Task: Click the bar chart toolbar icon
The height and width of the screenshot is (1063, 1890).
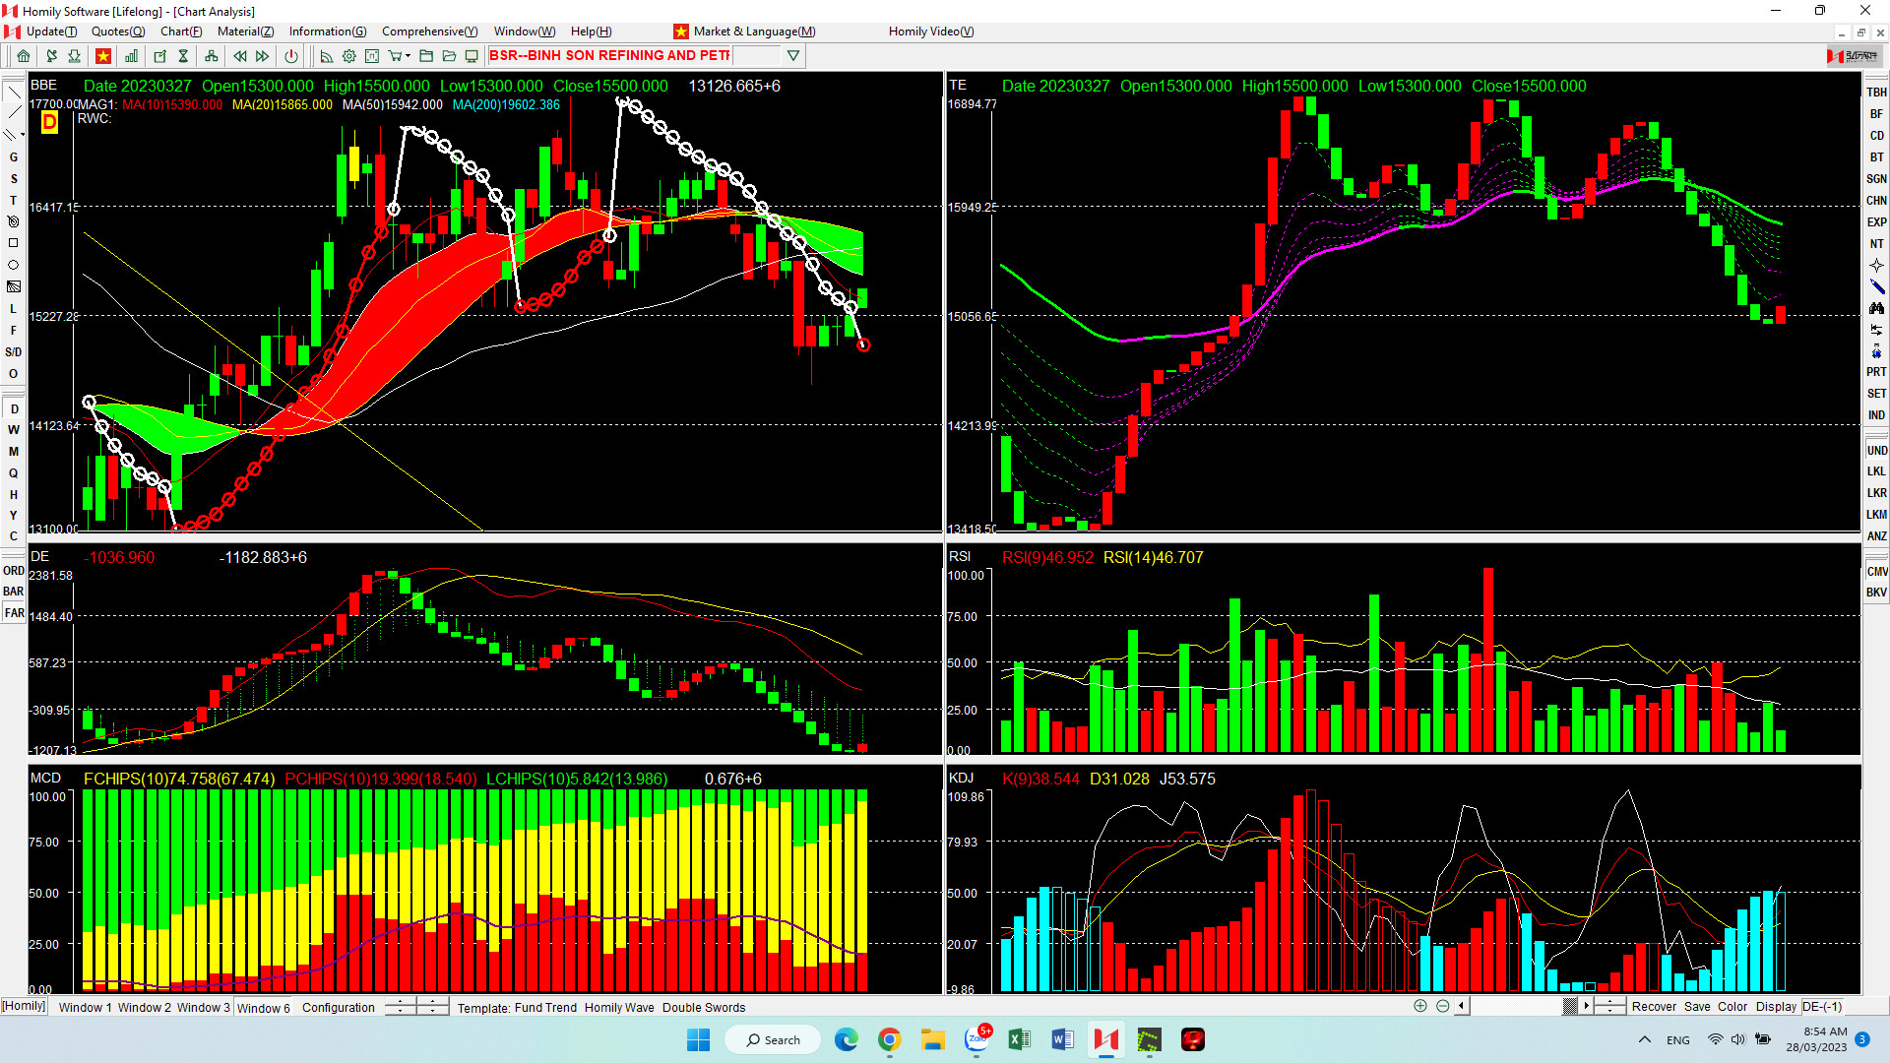Action: 131,56
